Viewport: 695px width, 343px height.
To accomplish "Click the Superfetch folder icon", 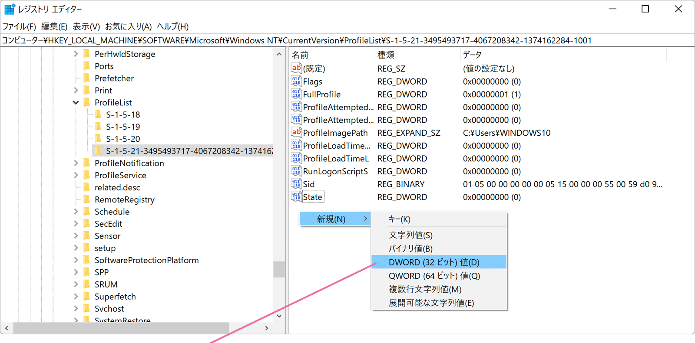I will coord(86,297).
